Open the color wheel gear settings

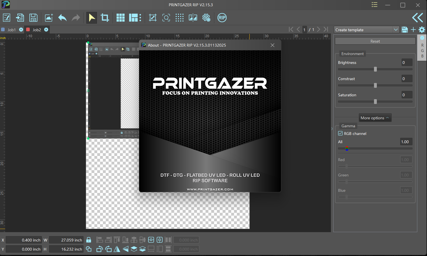tap(206, 18)
